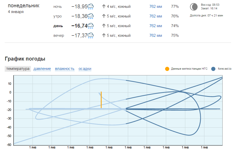Click the вечер row label
234x155 pixels.
click(59, 36)
